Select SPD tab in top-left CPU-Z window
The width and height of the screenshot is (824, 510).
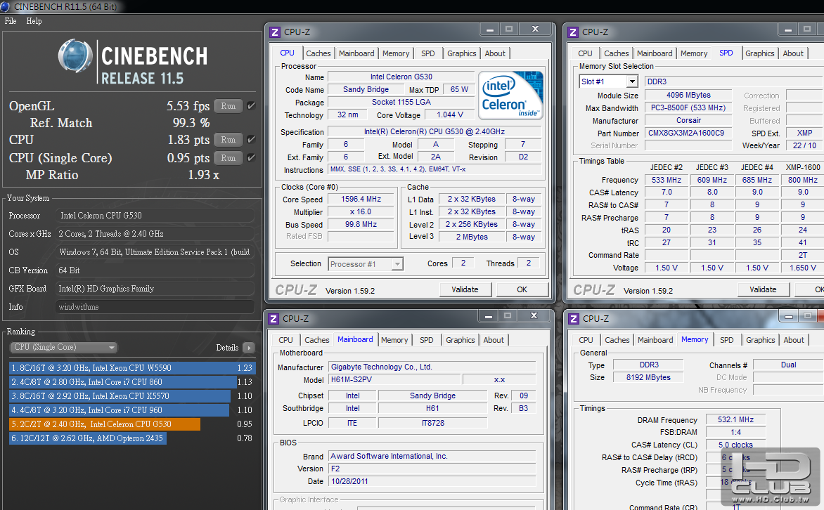click(x=427, y=53)
